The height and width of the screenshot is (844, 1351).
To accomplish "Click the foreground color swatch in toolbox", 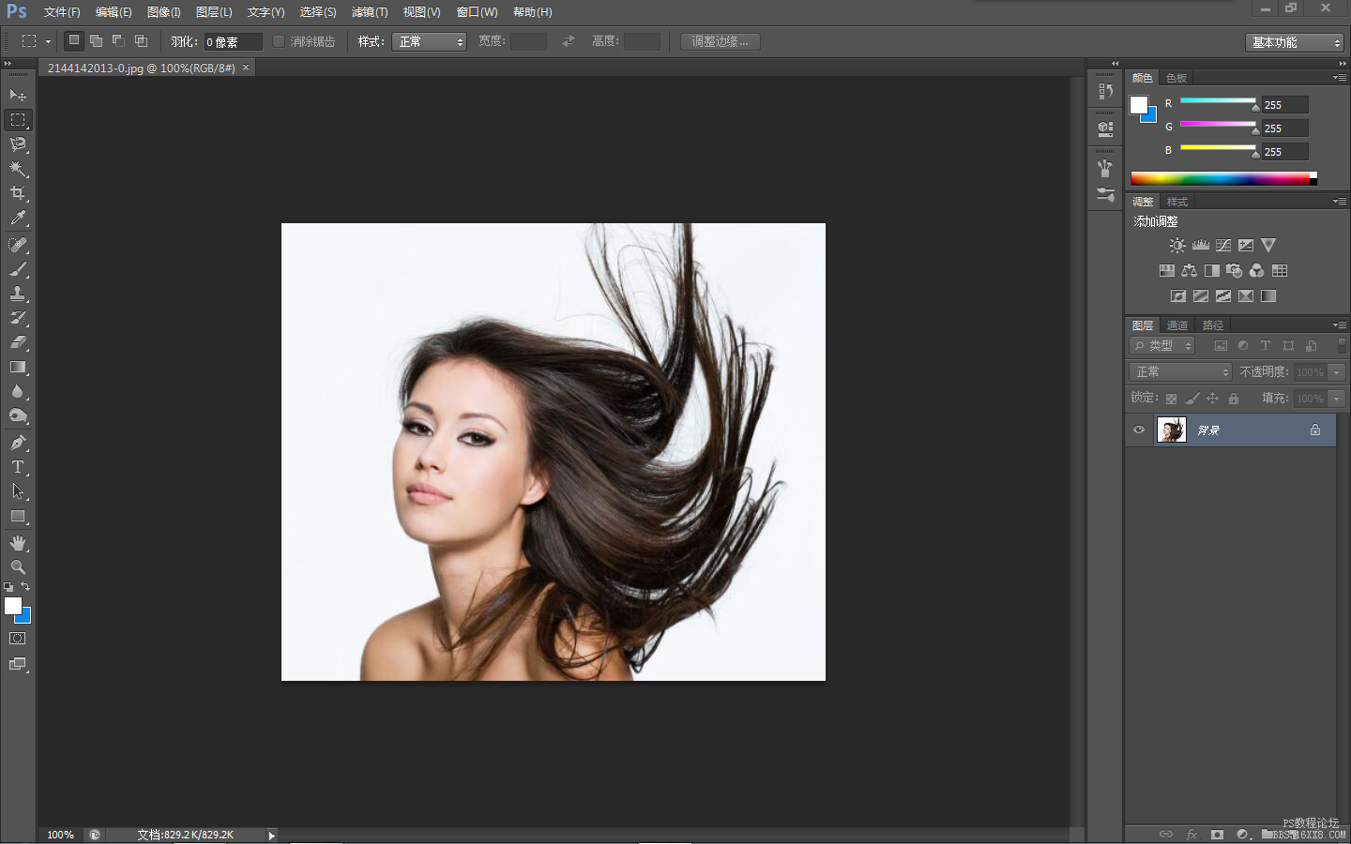I will click(13, 606).
